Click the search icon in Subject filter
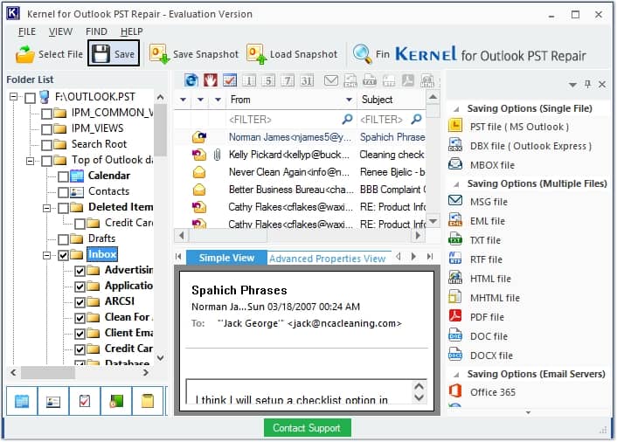617x442 pixels. 416,119
